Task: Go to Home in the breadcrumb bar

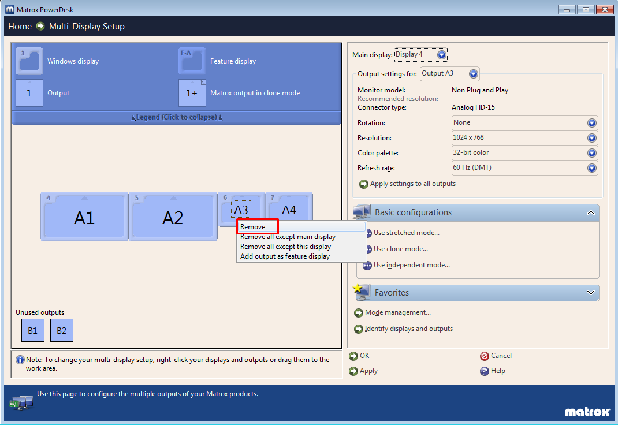Action: (x=20, y=26)
